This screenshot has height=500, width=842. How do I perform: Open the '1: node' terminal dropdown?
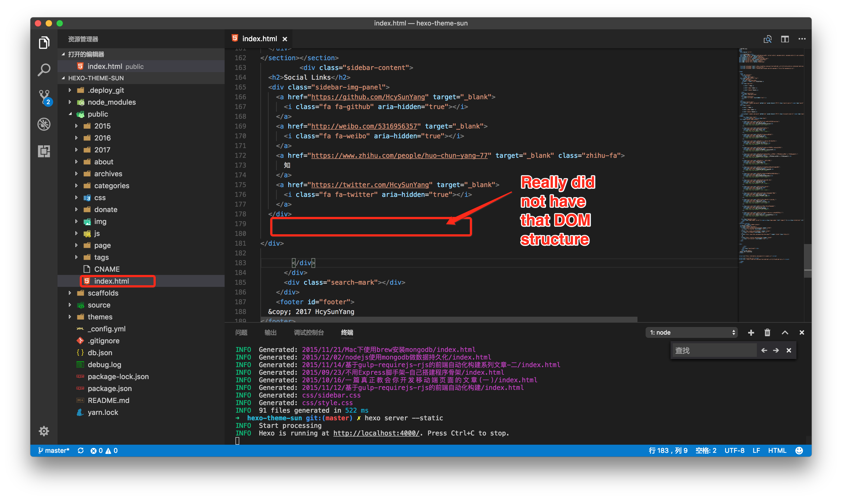click(x=691, y=332)
